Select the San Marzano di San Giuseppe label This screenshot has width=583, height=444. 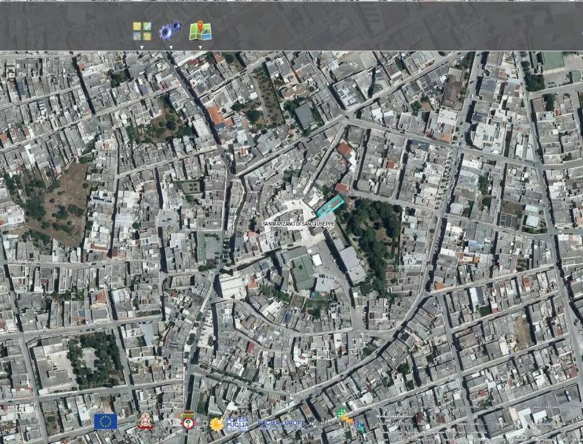pyautogui.click(x=298, y=224)
